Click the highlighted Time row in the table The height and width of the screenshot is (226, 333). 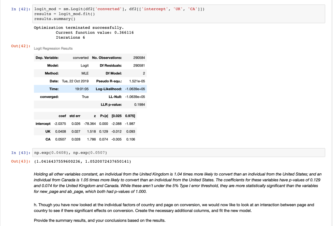(90, 89)
